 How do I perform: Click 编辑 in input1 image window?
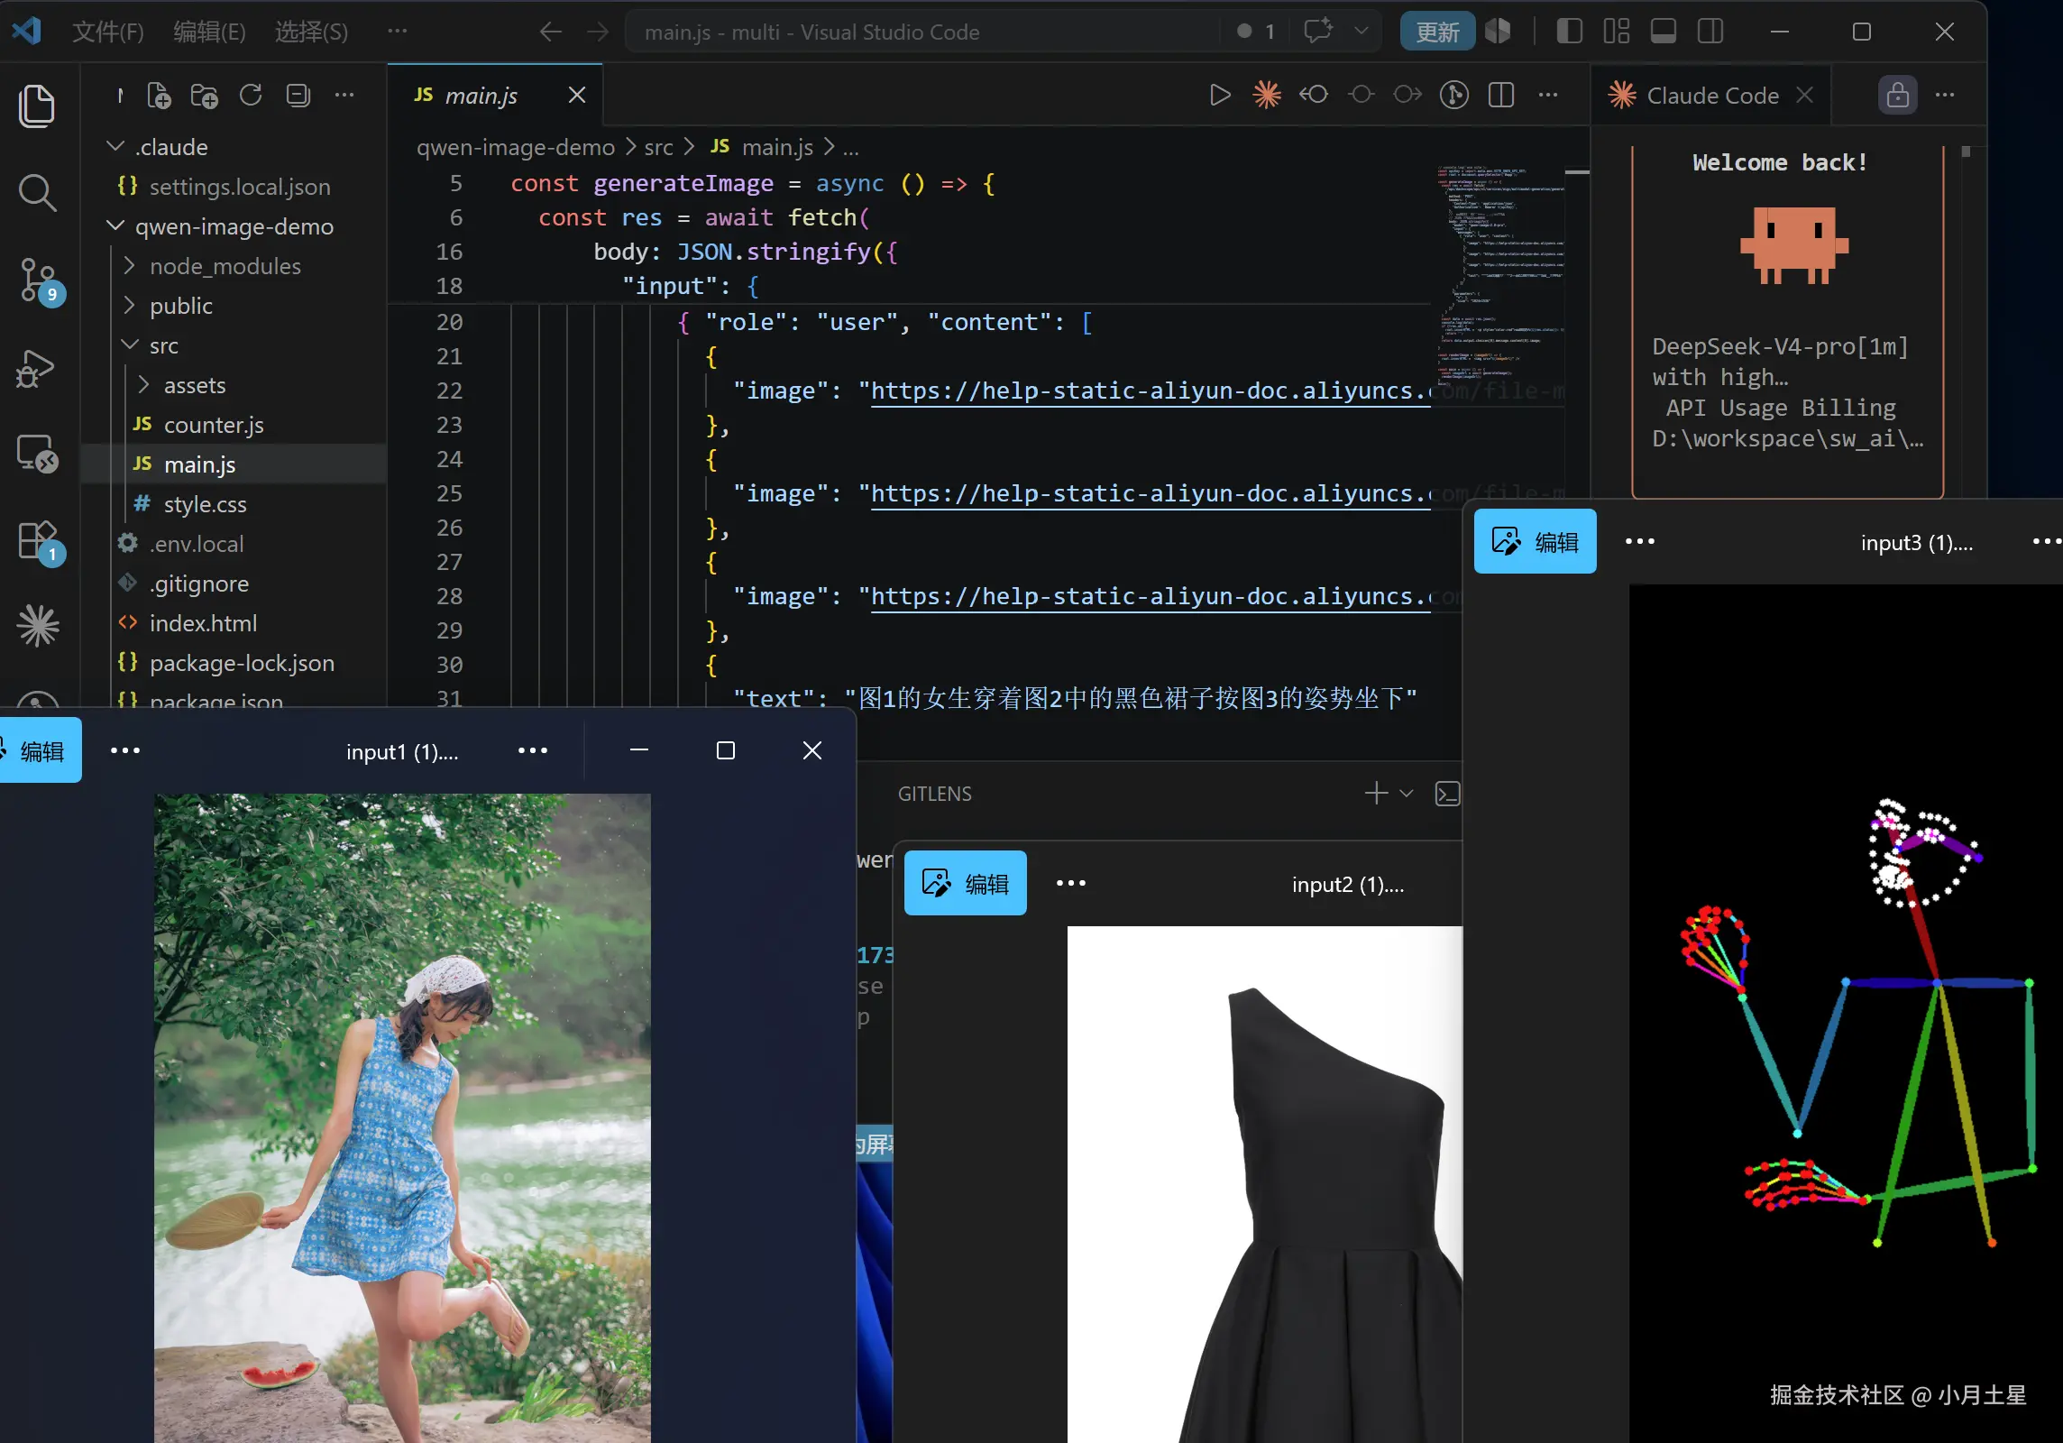tap(40, 750)
